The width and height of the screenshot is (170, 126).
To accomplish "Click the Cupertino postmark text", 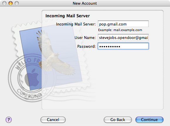I will tap(29, 94).
